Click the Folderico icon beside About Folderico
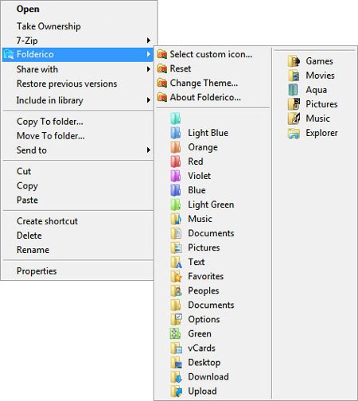Viewport: 358px width, 401px height. [x=161, y=97]
